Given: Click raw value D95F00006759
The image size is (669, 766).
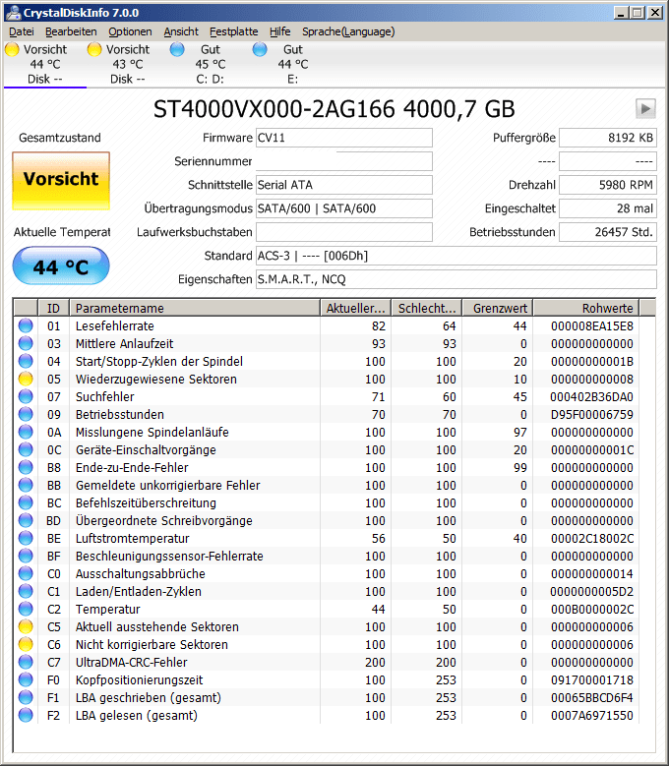Looking at the screenshot, I should tap(592, 414).
